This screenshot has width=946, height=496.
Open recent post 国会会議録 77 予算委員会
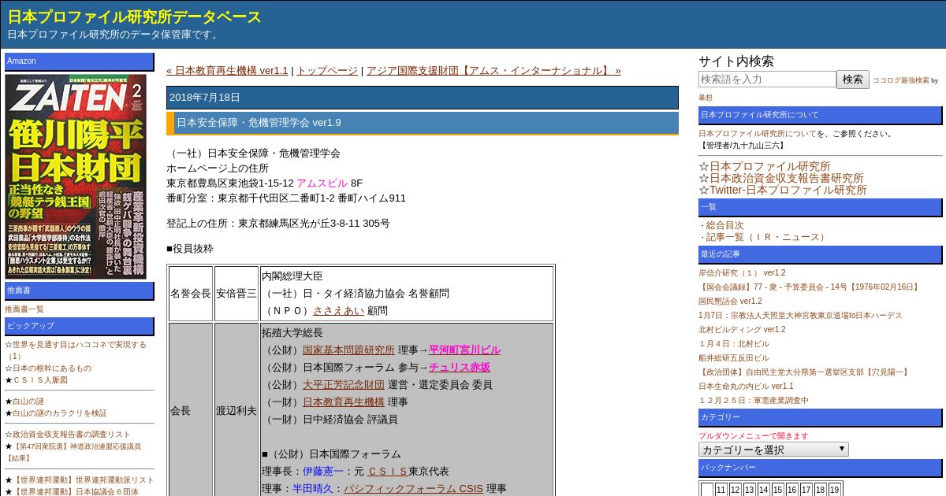810,287
